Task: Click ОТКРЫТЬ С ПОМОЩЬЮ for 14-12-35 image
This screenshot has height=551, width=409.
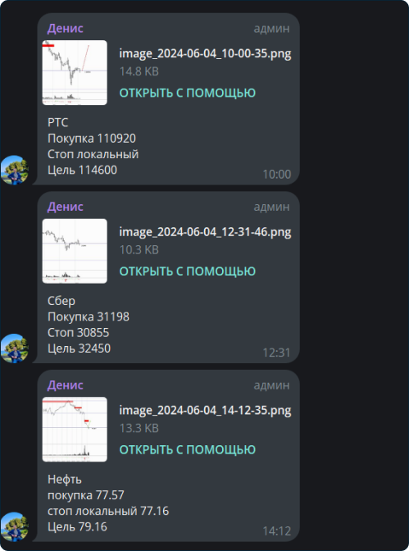Action: (187, 450)
